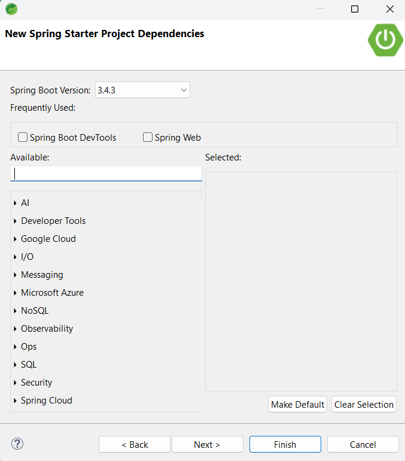Screen dimensions: 405x461
Task: Click the help question mark icon
Action: [17, 444]
